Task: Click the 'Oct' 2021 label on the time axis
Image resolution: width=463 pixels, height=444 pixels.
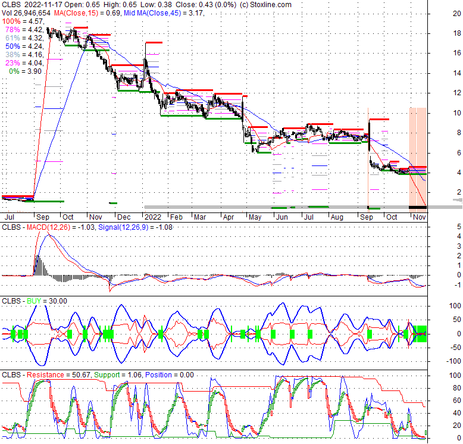Action: pyautogui.click(x=68, y=217)
